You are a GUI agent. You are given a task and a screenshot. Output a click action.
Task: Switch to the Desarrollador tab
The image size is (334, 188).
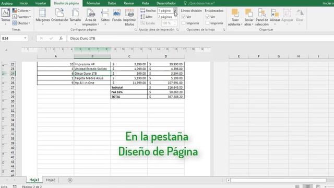tap(166, 3)
